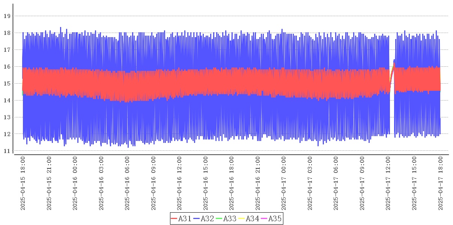Click the red A31 legend line swatch
The height and width of the screenshot is (225, 453).
point(174,219)
